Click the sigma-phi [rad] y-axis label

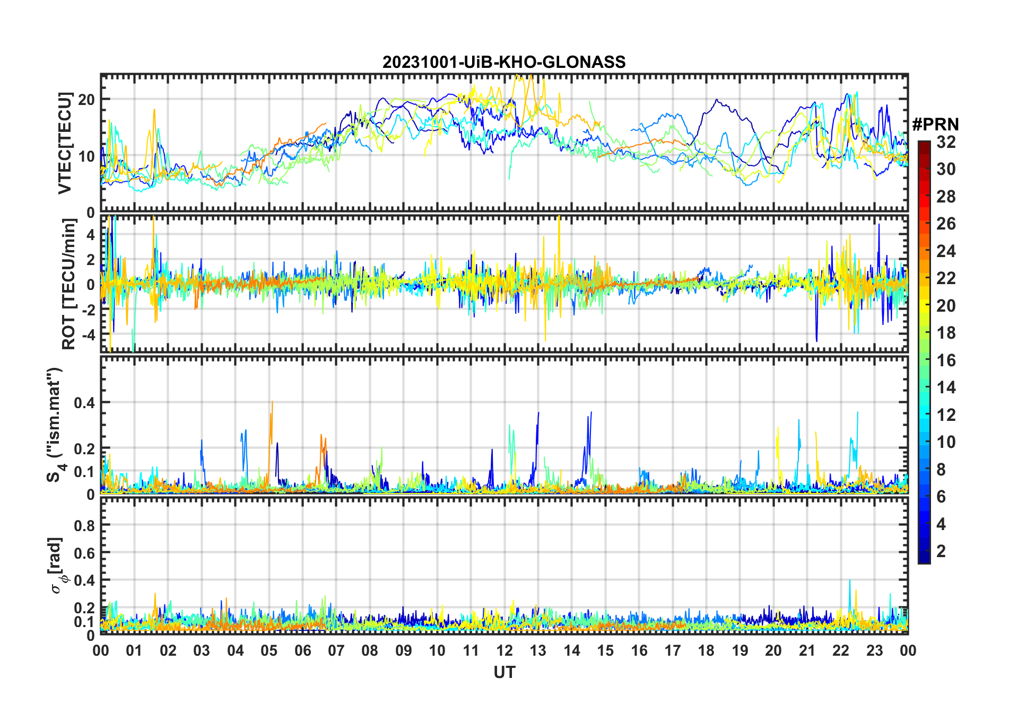point(55,566)
